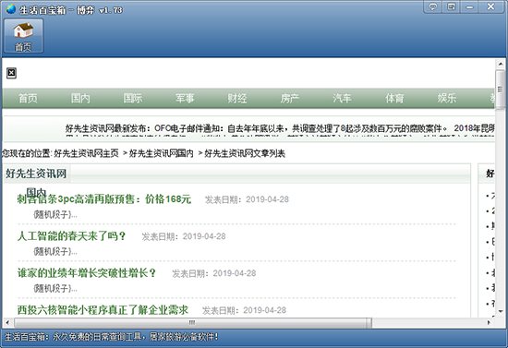Click the horizontal scrollbar thumb
The image size is (508, 348).
click(x=192, y=322)
